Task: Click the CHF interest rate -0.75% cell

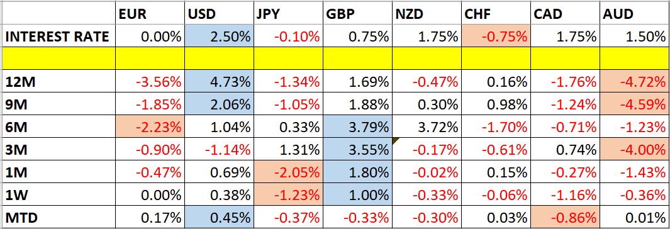Action: click(x=496, y=36)
